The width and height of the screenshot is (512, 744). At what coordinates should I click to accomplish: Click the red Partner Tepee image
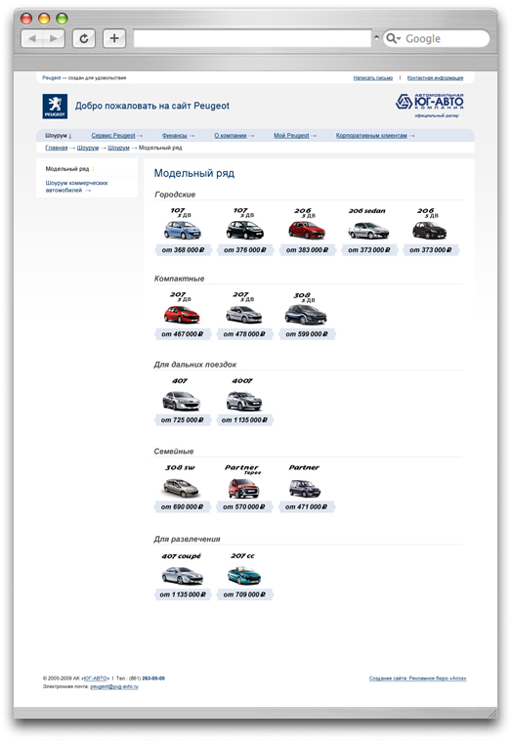[243, 488]
